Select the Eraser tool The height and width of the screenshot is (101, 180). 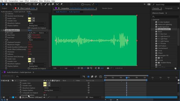tap(53, 4)
